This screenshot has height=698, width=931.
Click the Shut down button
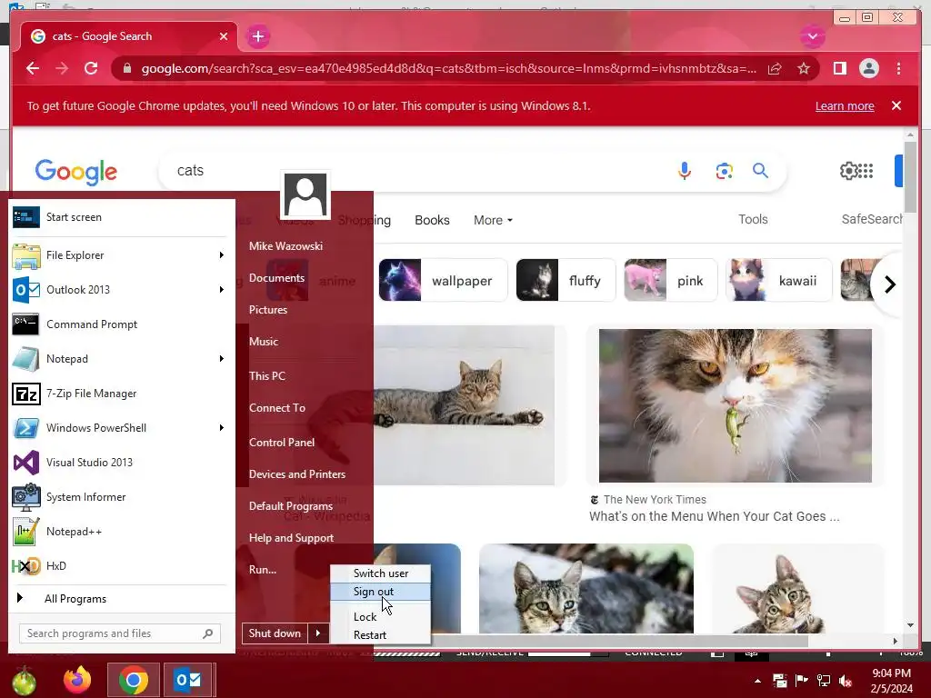coord(275,633)
